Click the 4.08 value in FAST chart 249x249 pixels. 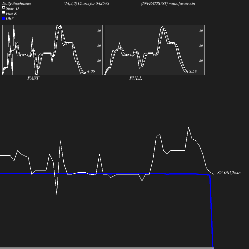pos(91,71)
